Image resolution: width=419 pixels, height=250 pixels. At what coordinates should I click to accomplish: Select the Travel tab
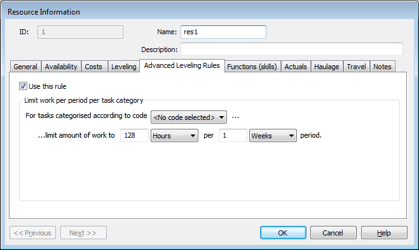point(356,67)
